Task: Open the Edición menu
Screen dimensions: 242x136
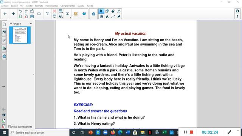Action: tap(14, 6)
